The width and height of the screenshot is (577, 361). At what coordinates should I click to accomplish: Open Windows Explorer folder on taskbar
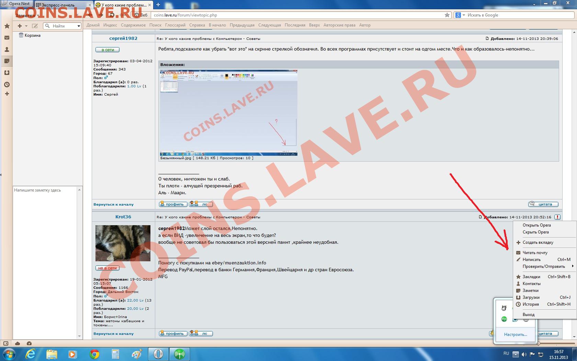click(52, 354)
